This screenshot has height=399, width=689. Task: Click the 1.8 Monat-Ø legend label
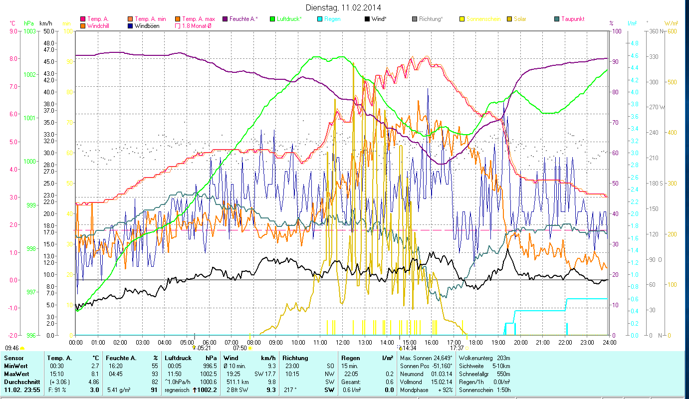pyautogui.click(x=198, y=25)
